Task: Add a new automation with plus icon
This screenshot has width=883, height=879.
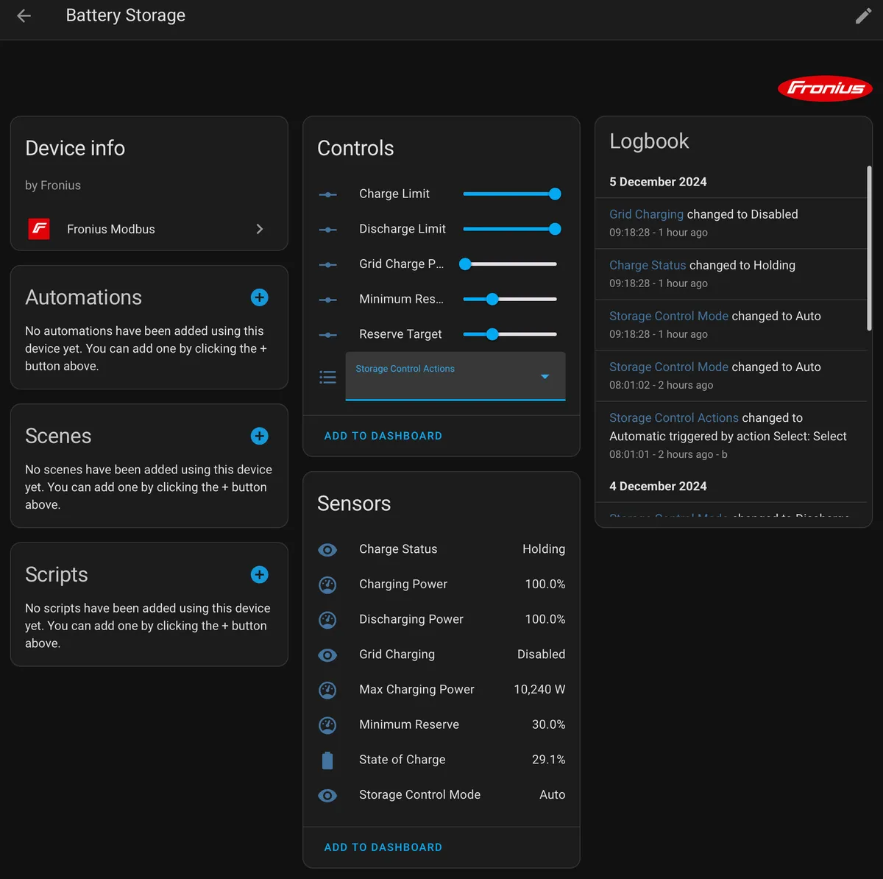Action: point(260,297)
